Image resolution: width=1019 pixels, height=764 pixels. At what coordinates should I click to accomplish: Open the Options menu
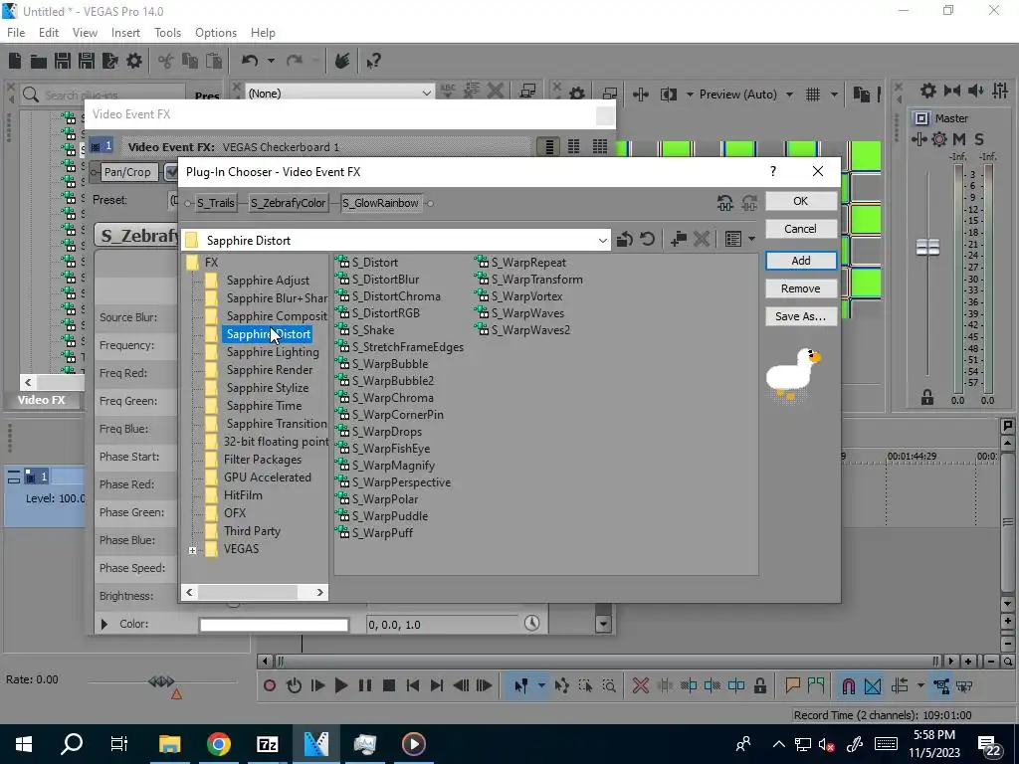pyautogui.click(x=216, y=33)
